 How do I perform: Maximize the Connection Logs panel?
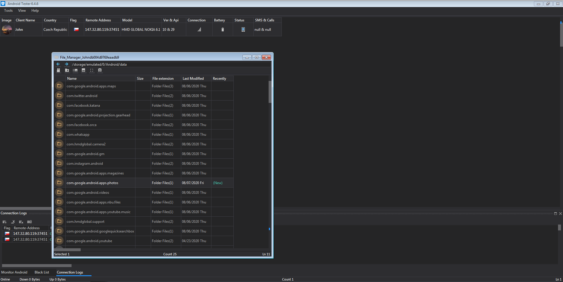point(555,214)
